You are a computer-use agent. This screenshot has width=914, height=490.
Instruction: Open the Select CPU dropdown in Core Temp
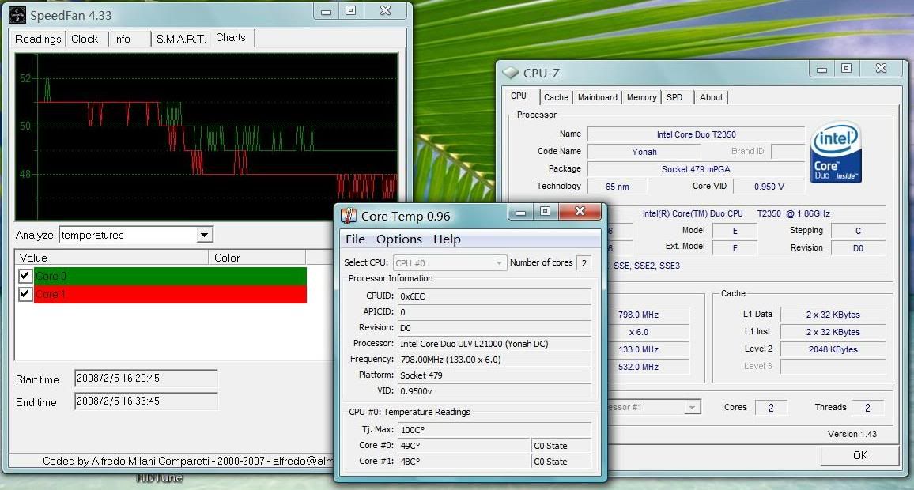pyautogui.click(x=499, y=263)
